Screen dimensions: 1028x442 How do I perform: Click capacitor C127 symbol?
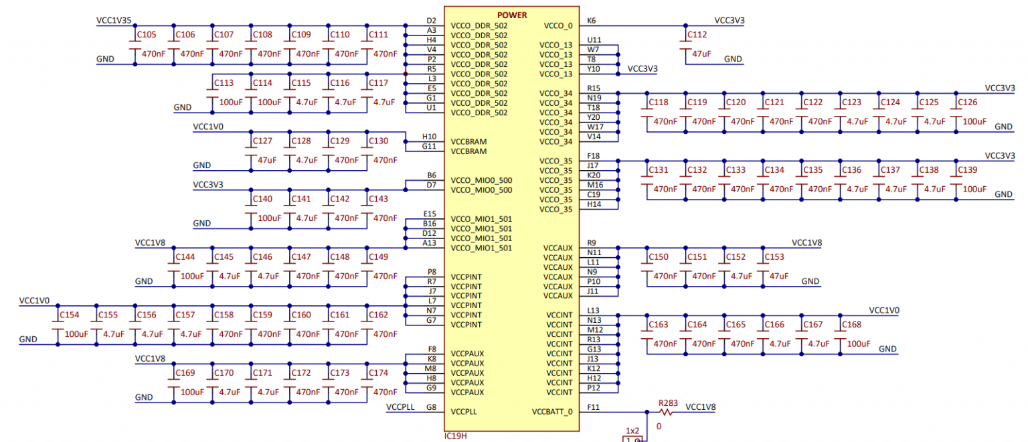(x=251, y=151)
